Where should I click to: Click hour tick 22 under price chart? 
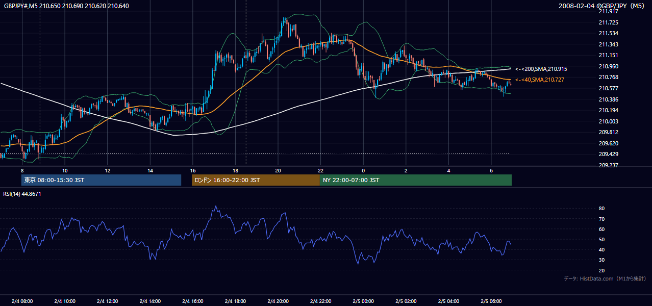320,170
